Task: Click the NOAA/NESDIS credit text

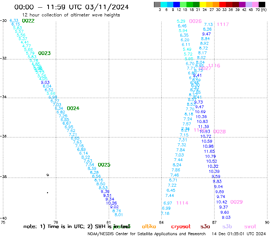Action: tap(147, 234)
